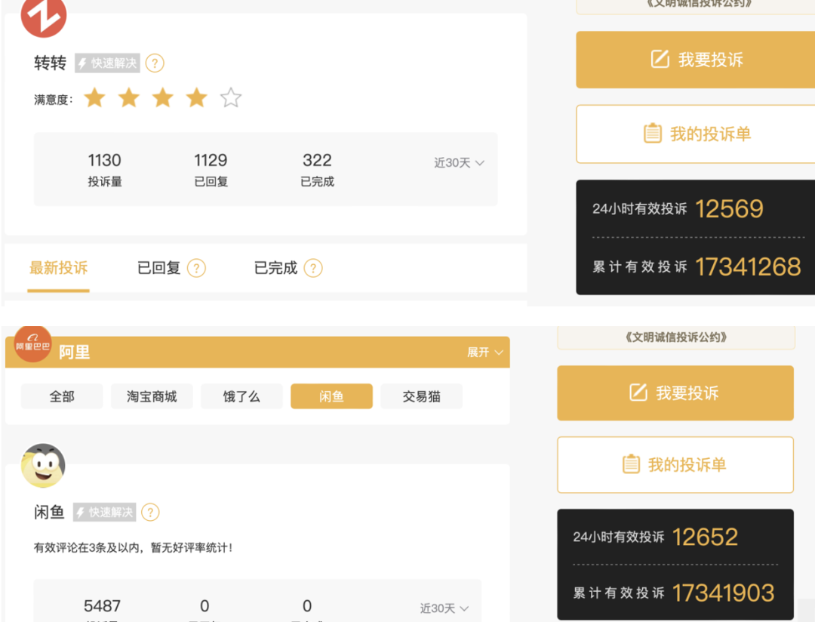Image resolution: width=815 pixels, height=622 pixels.
Task: Open the lower 《文明诚信投诉公约》 link
Action: coord(675,337)
